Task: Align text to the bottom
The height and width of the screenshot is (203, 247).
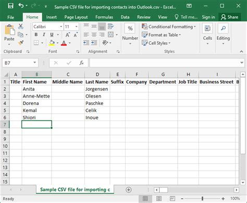Action: [102, 26]
